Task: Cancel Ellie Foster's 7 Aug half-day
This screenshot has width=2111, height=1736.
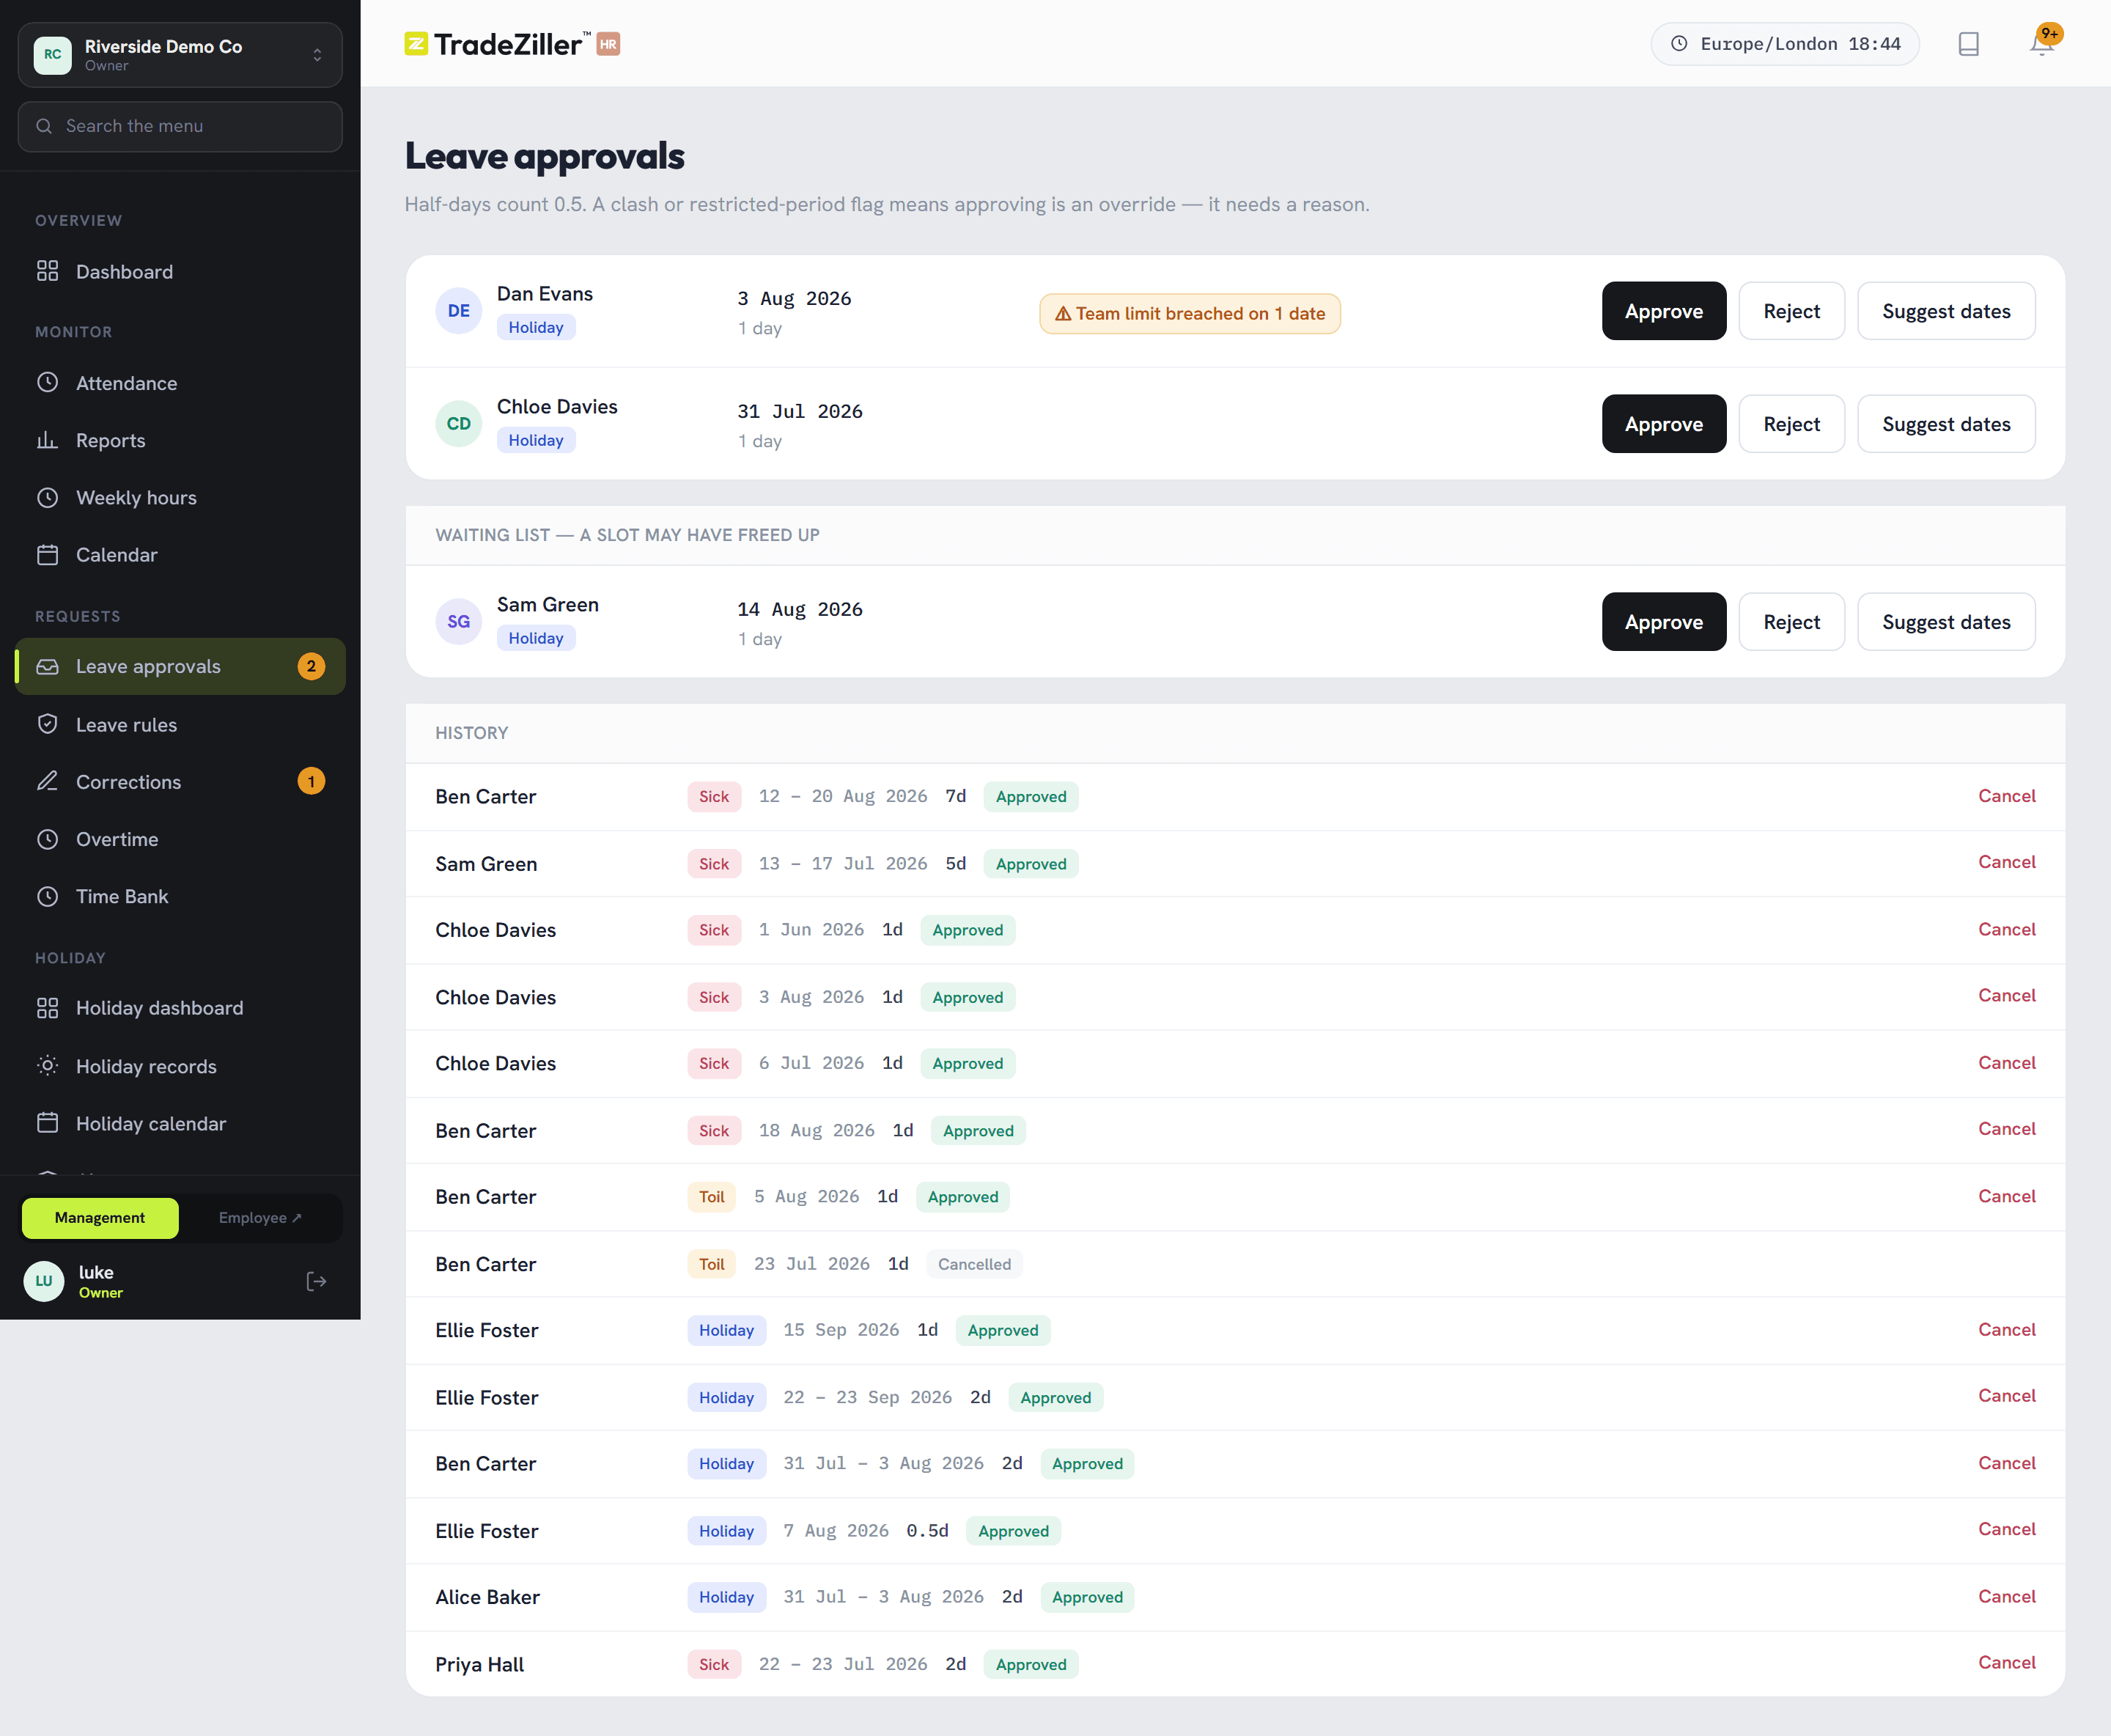Action: (x=2006, y=1529)
